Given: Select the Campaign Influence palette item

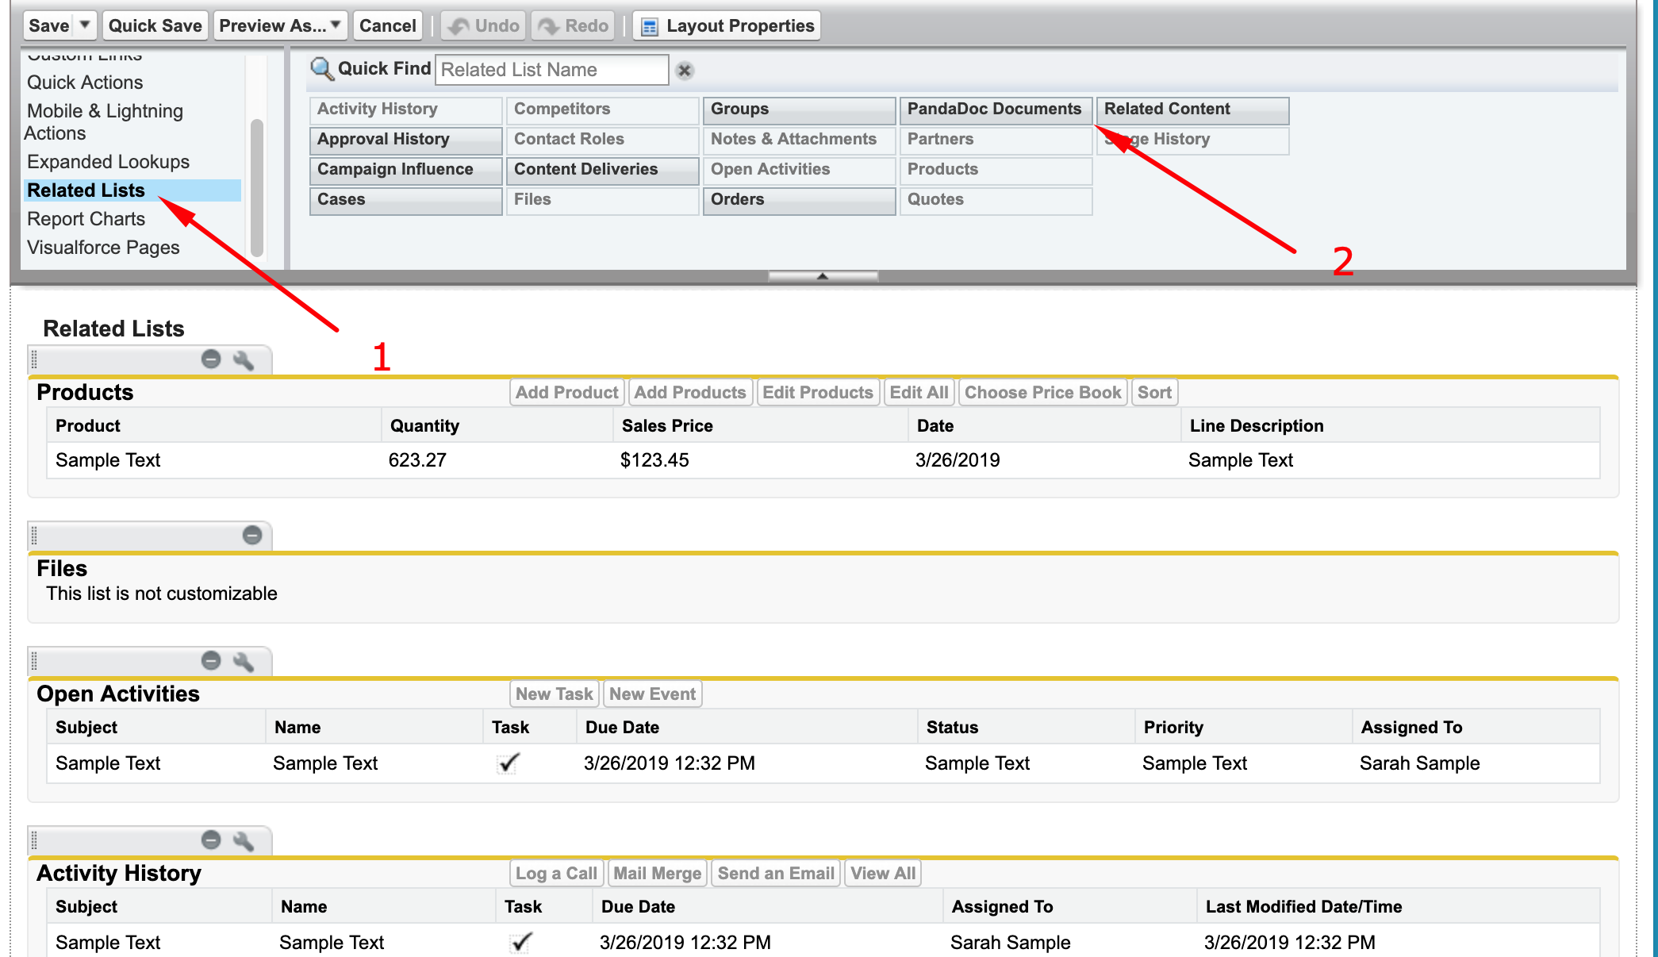Looking at the screenshot, I should (x=405, y=170).
